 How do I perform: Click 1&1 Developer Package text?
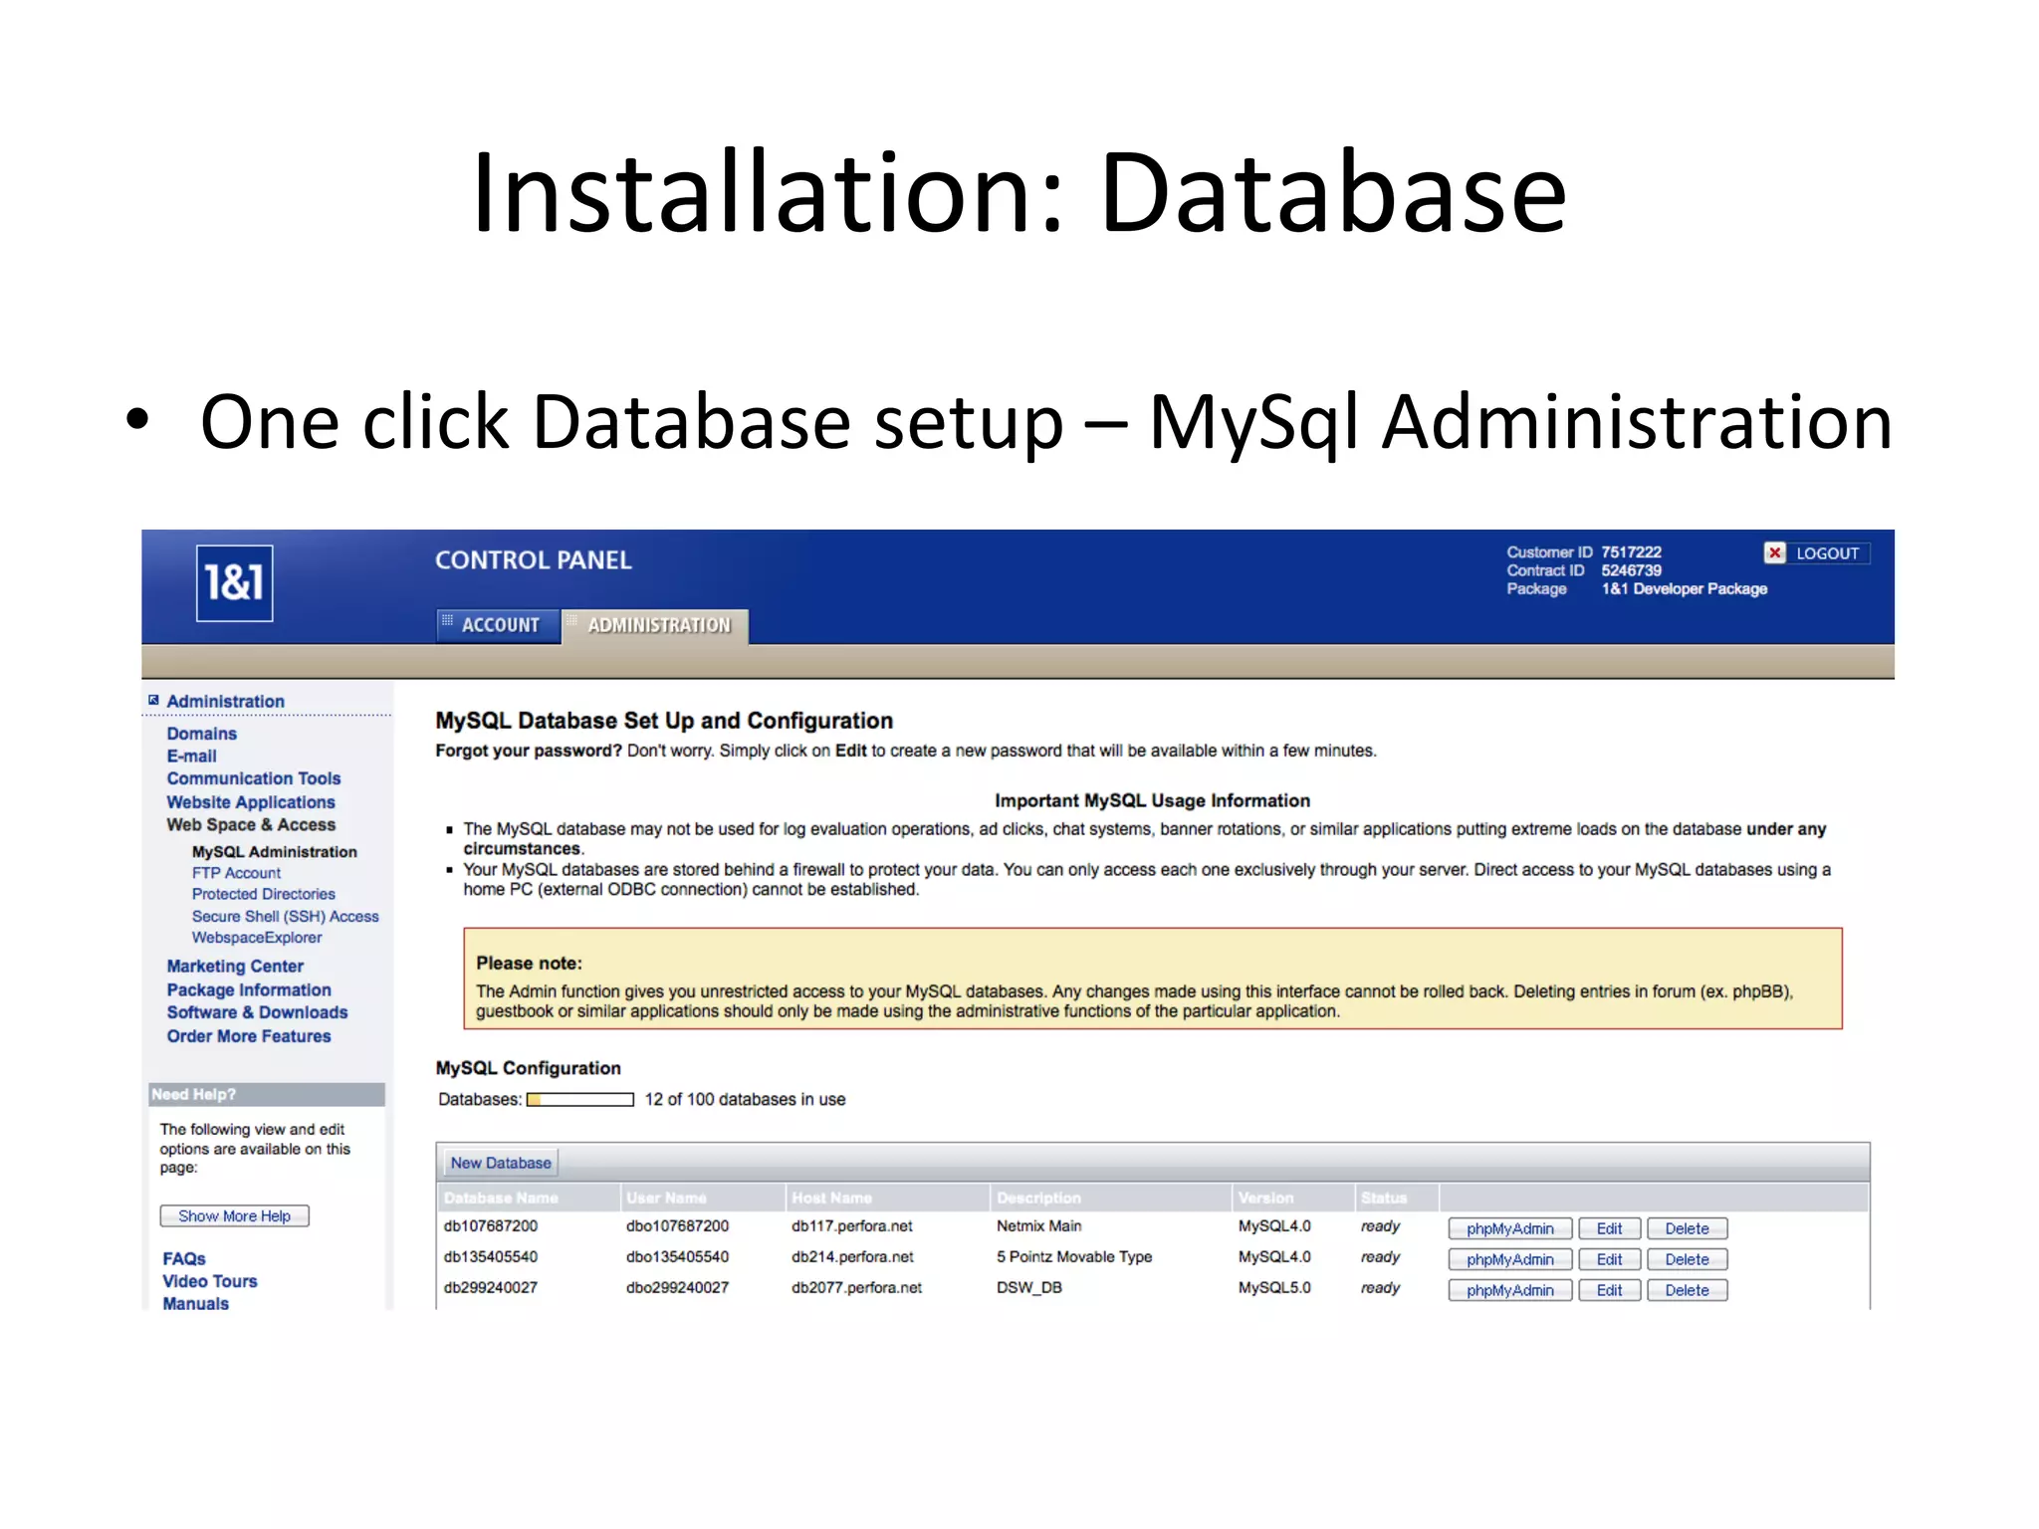tap(1684, 589)
